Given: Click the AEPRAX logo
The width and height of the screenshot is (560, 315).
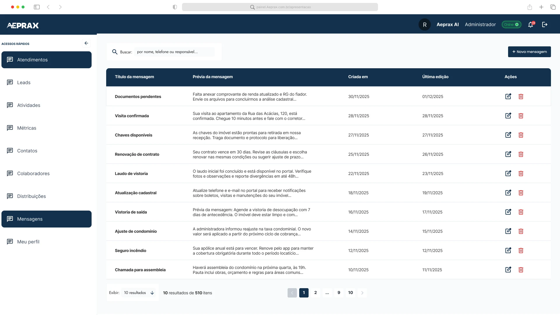Looking at the screenshot, I should point(23,25).
